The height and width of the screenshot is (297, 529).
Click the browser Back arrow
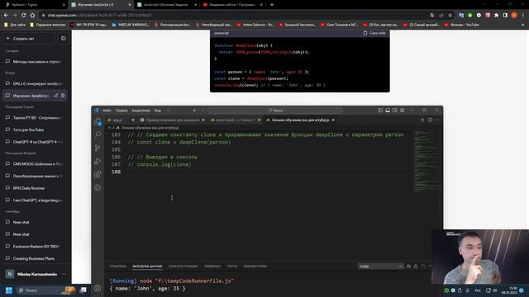pyautogui.click(x=6, y=15)
